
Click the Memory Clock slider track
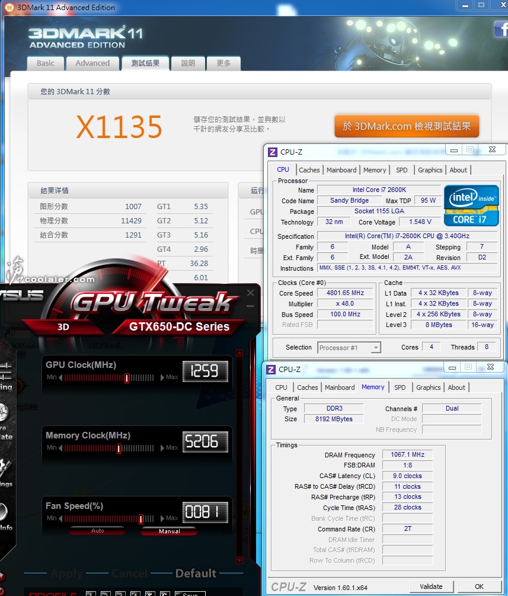coord(108,448)
